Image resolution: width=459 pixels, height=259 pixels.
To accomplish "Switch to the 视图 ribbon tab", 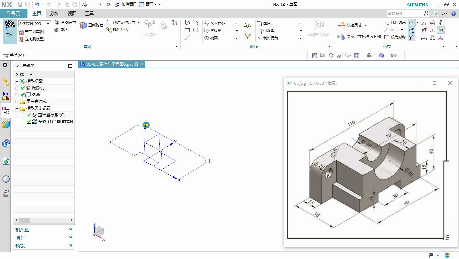I will click(72, 13).
